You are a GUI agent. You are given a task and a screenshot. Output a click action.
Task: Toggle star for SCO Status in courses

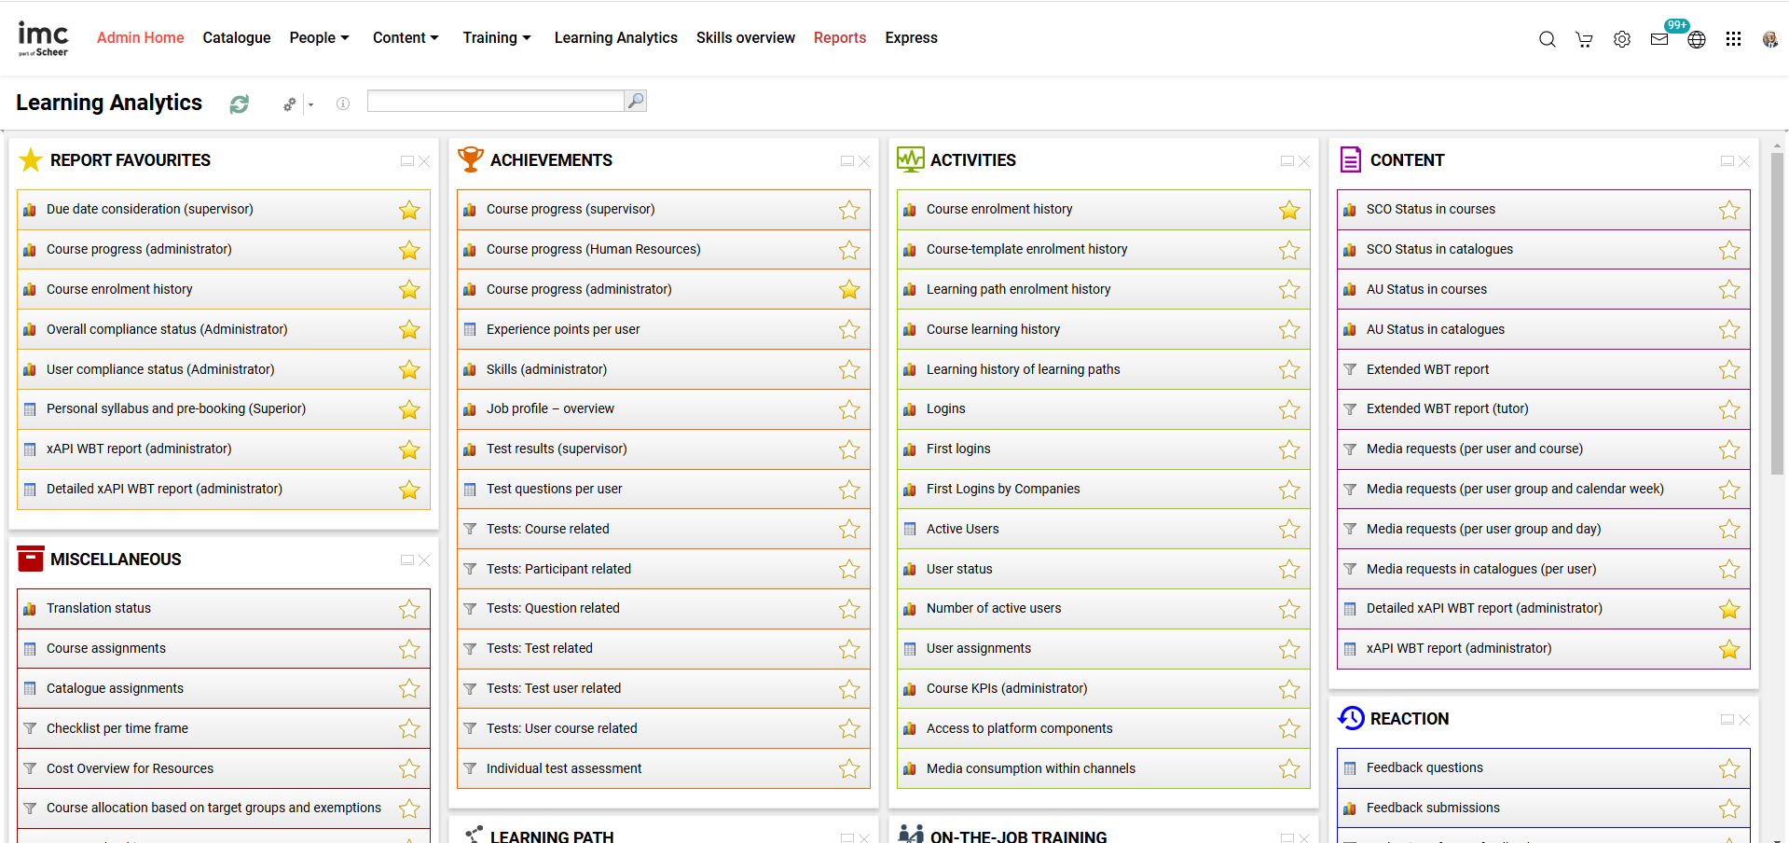[x=1729, y=210]
